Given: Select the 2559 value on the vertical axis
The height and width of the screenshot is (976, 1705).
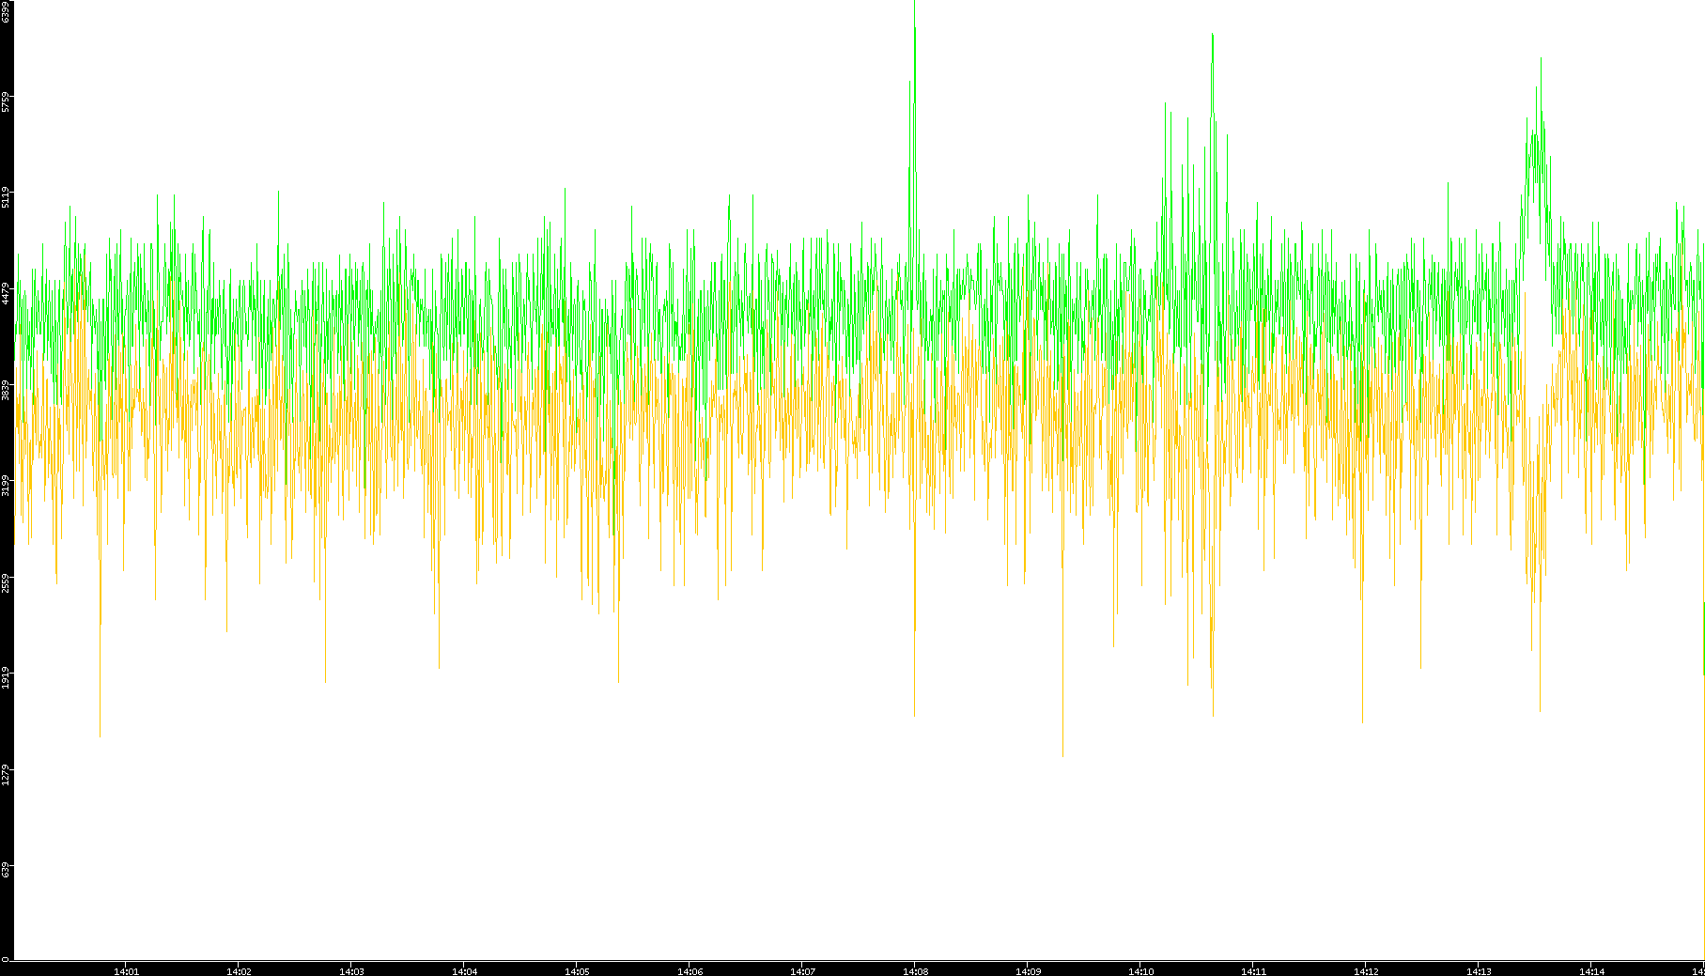Looking at the screenshot, I should coord(6,582).
